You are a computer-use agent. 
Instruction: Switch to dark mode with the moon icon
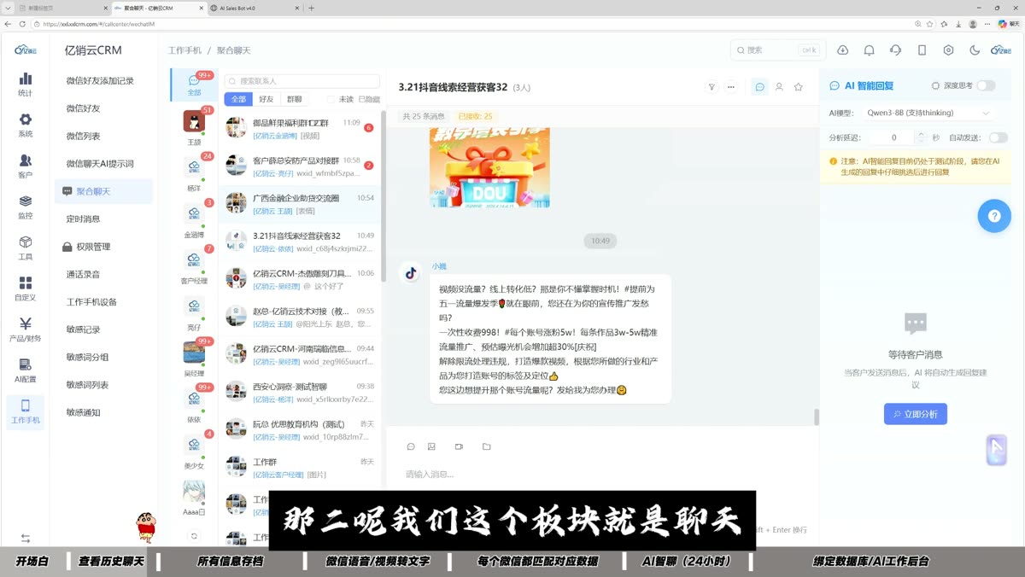coord(975,50)
